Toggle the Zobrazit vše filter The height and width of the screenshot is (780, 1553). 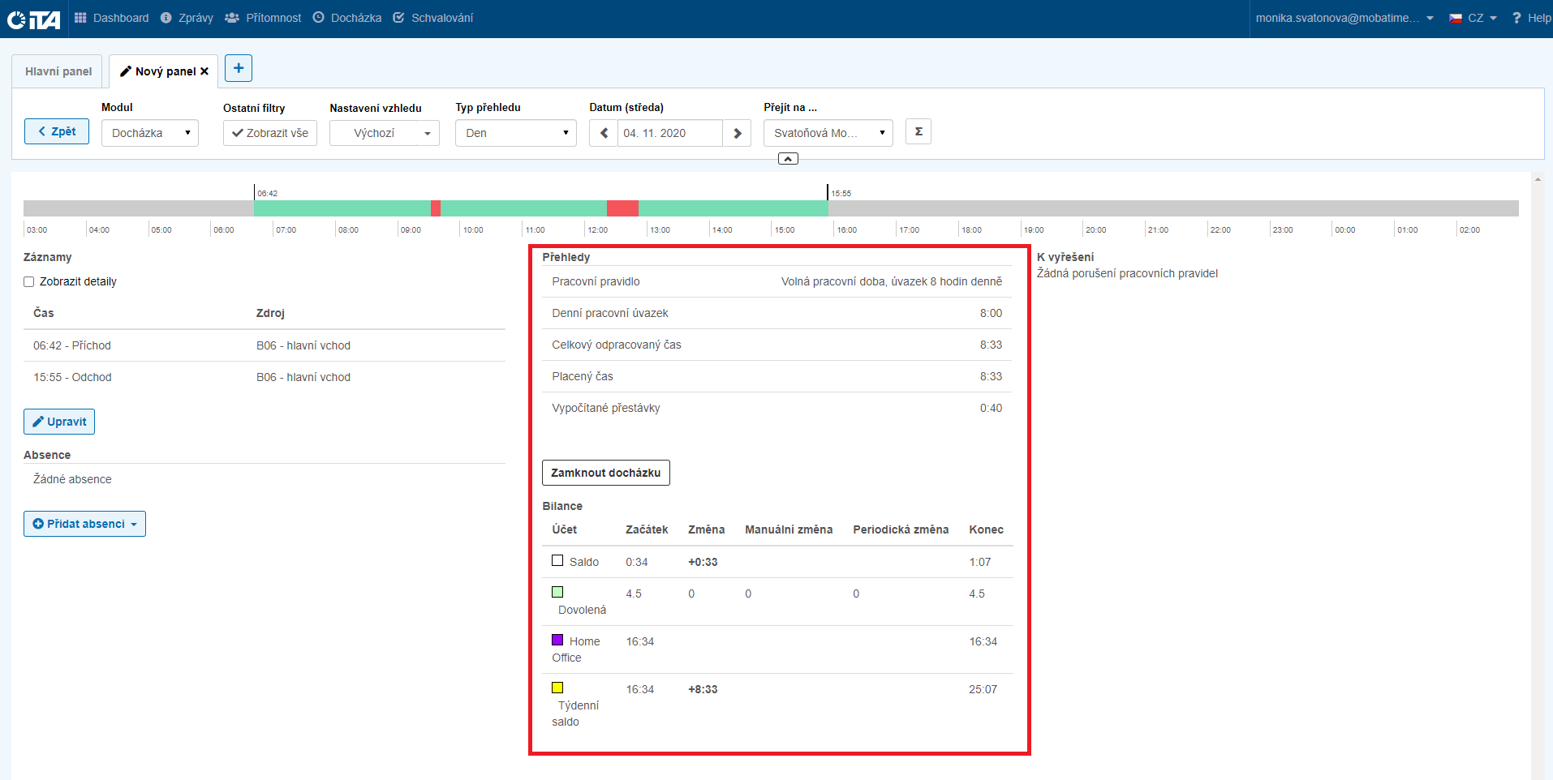(x=270, y=133)
